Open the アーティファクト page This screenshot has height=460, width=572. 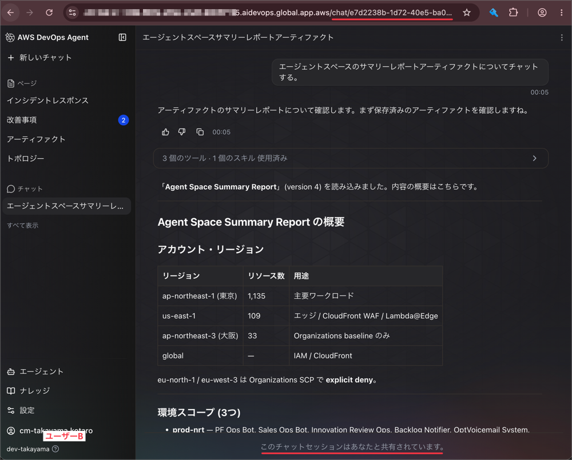tap(35, 139)
